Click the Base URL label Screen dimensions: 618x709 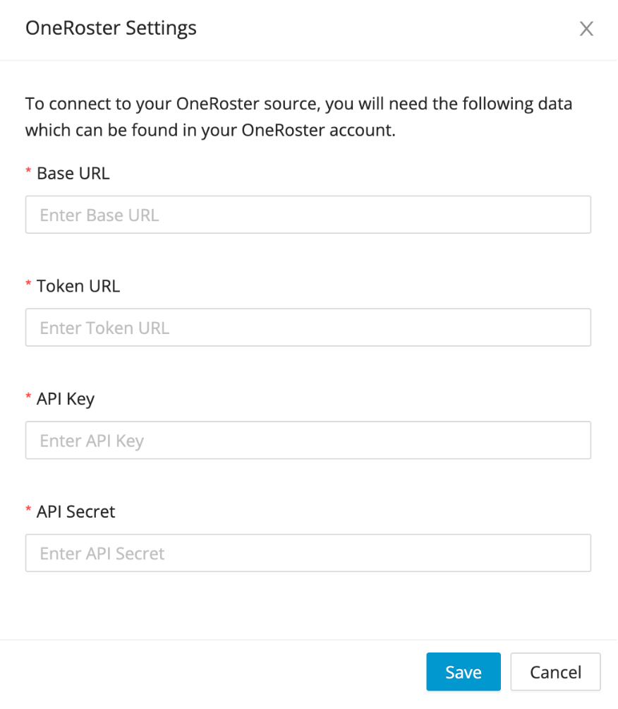73,173
